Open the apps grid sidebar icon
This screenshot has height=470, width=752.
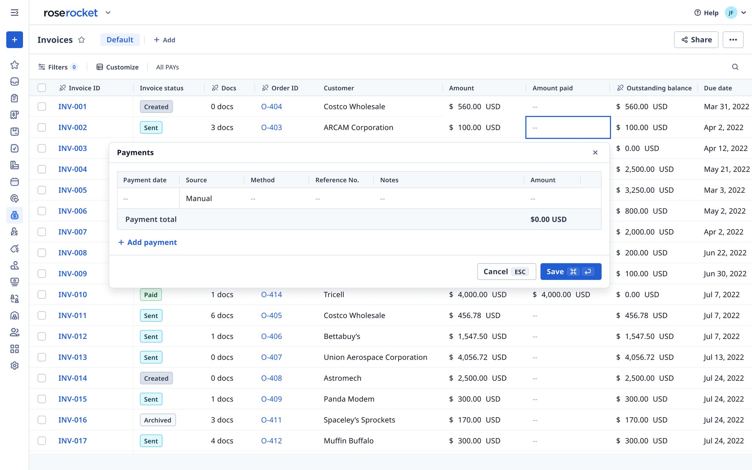(15, 349)
